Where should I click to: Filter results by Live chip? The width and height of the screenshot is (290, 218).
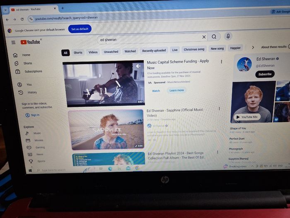tap(174, 50)
